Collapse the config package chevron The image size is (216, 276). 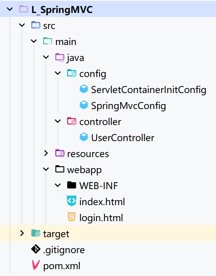coord(58,73)
